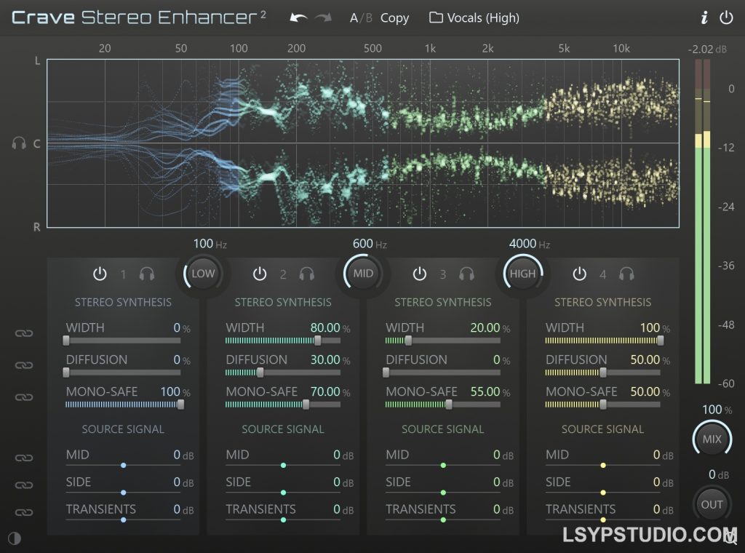Click the Width slider handle in band 4
Image resolution: width=745 pixels, height=553 pixels.
click(660, 340)
